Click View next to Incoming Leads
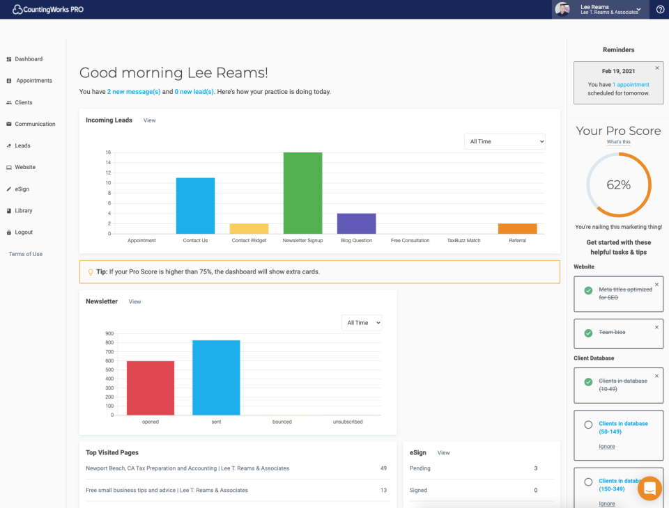This screenshot has width=669, height=508. [149, 120]
